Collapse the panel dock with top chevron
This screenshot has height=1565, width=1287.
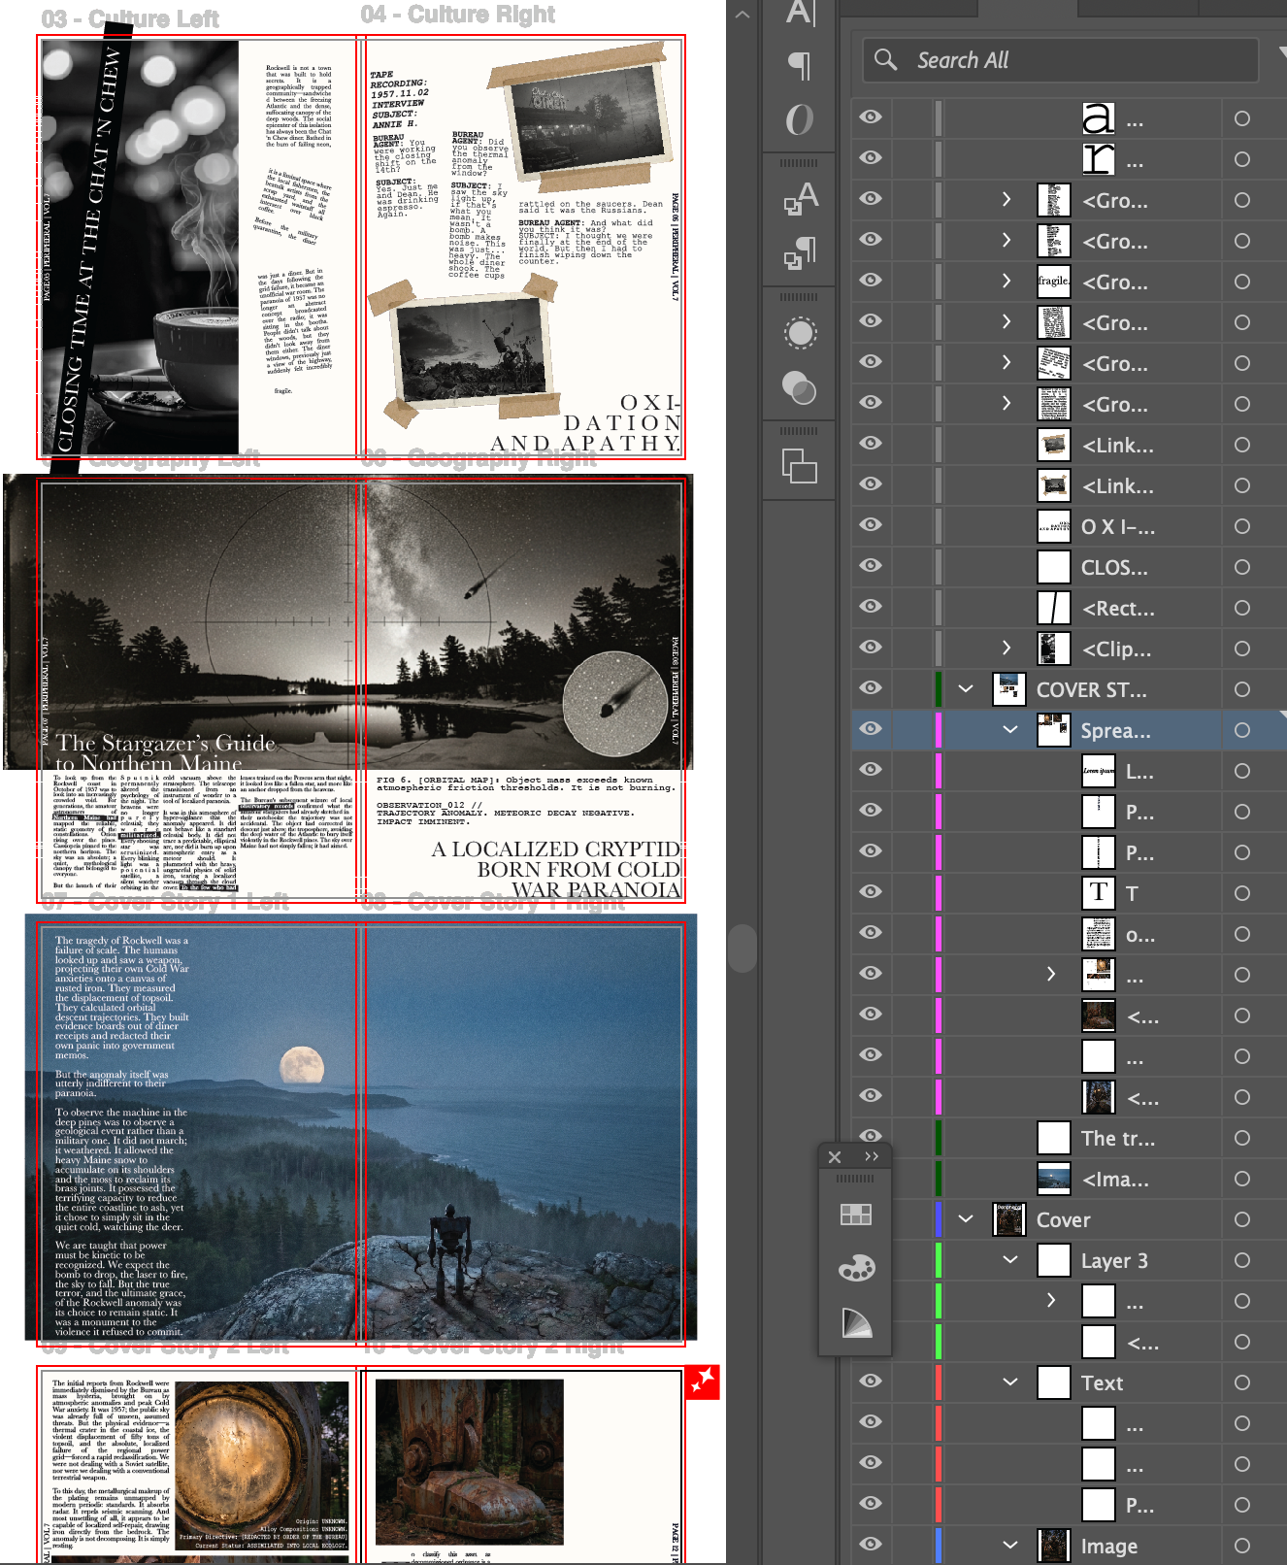742,15
